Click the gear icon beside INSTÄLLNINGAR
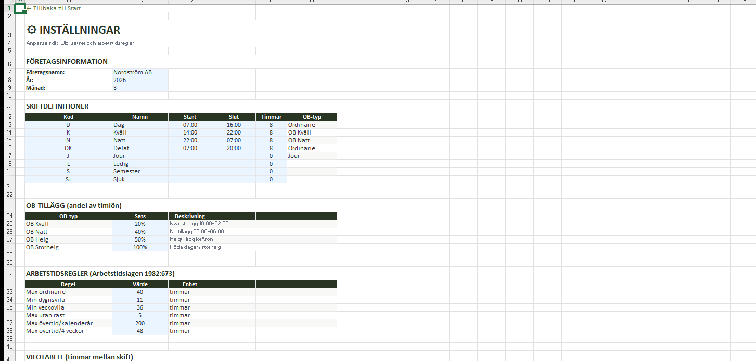 (31, 30)
